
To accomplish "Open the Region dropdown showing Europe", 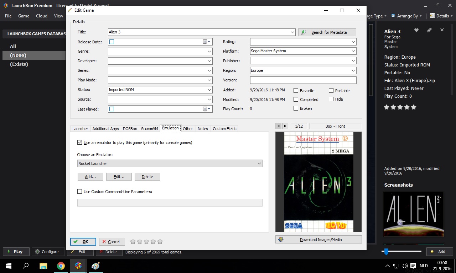I will point(353,70).
